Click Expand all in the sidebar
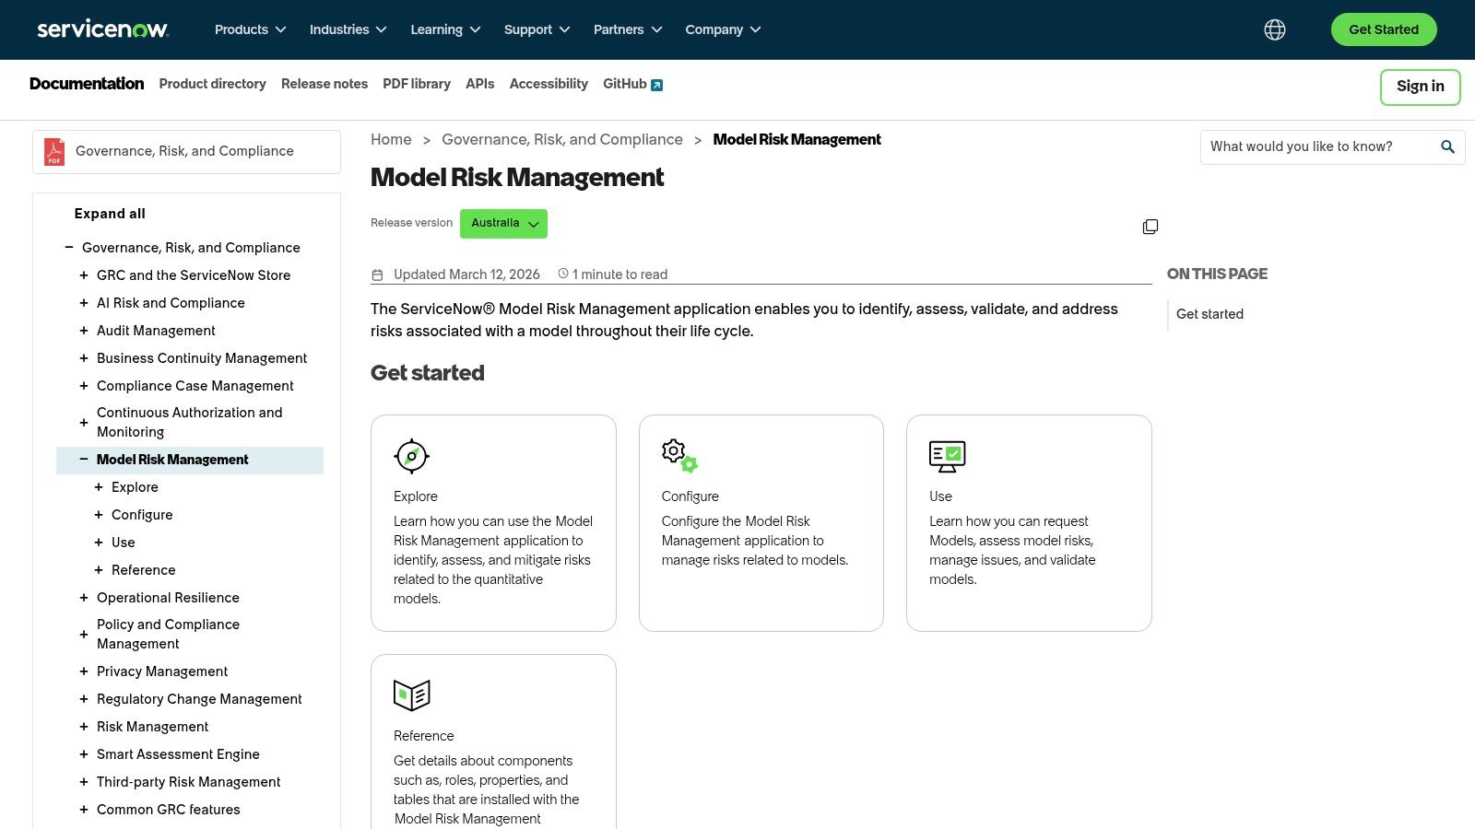1475x829 pixels. (x=110, y=214)
